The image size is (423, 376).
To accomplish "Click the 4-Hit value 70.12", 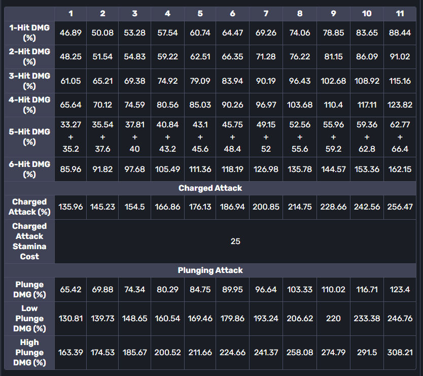I will pos(102,105).
